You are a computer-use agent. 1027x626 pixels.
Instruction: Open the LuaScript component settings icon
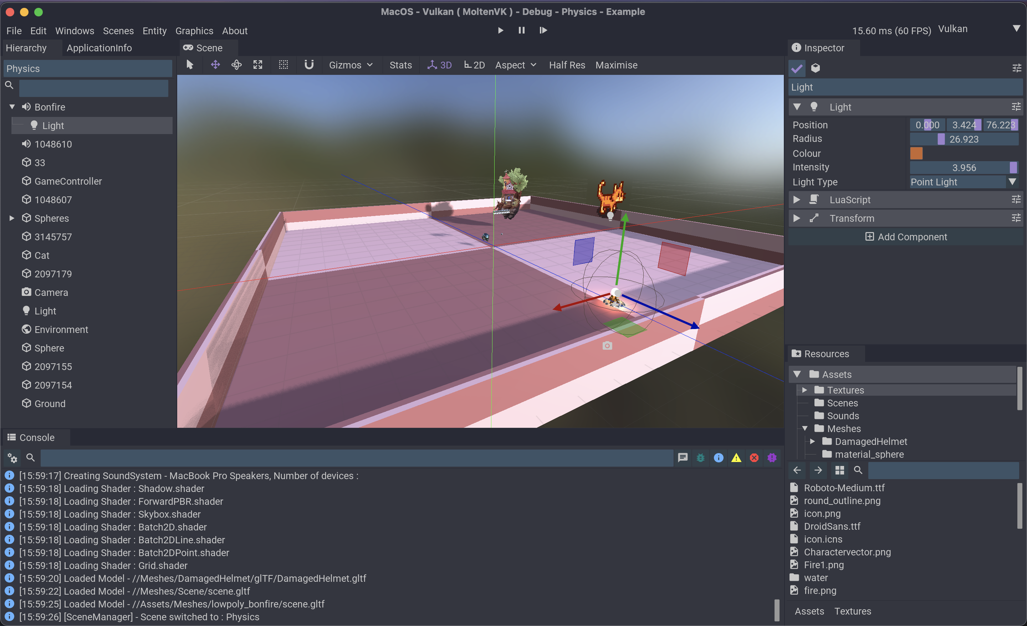pyautogui.click(x=1016, y=200)
